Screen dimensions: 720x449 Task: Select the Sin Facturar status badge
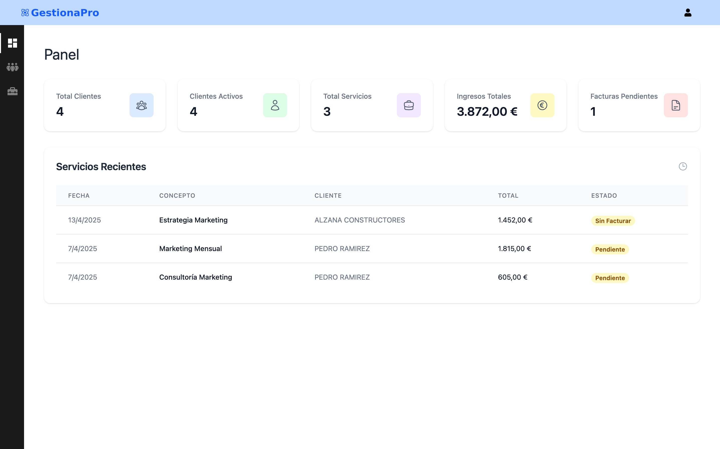[x=613, y=221]
